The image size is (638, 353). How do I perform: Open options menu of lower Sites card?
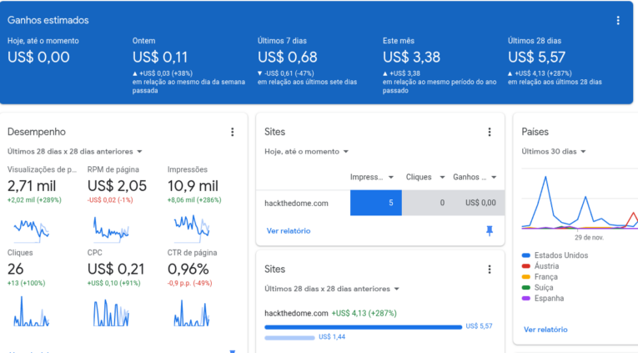(x=490, y=269)
